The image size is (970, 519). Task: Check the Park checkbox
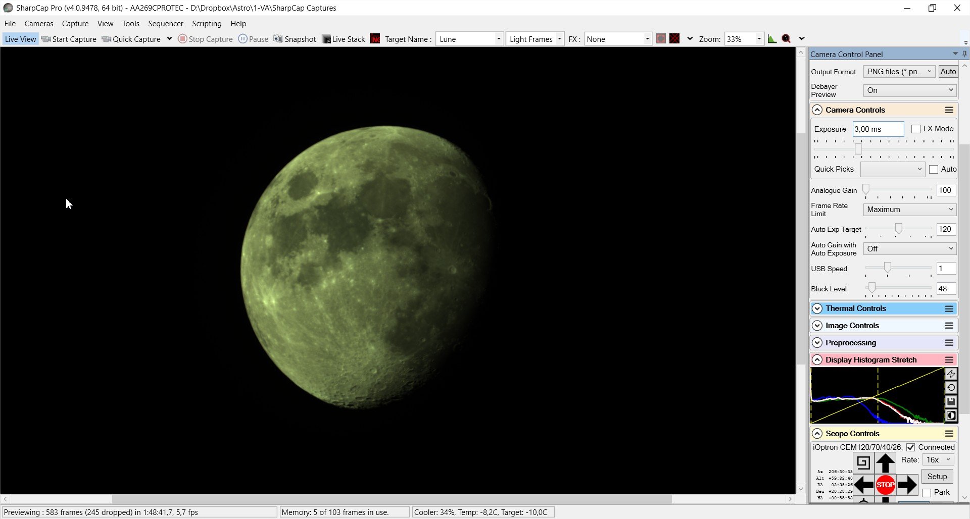coord(927,493)
